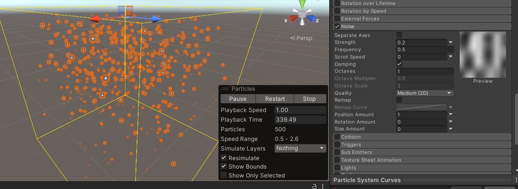Image resolution: width=518 pixels, height=189 pixels.
Task: Click the noise Preview texture thumbnail
Action: pos(482,54)
